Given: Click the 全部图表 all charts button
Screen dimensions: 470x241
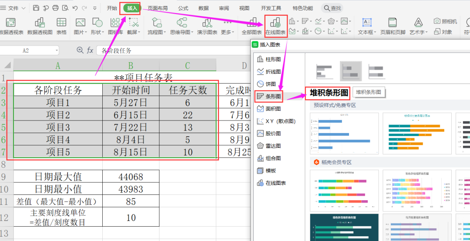Looking at the screenshot, I should pyautogui.click(x=252, y=27).
